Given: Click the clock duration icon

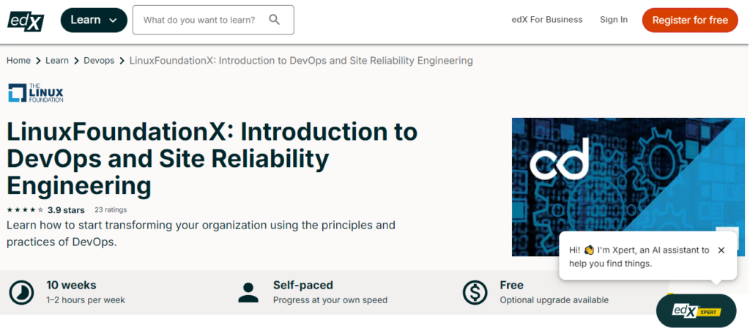Looking at the screenshot, I should pos(22,293).
